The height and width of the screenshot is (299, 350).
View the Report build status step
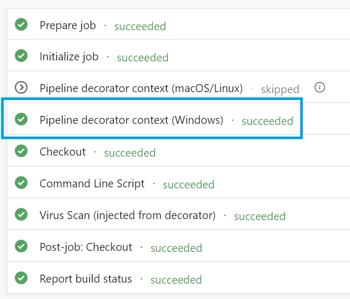click(86, 279)
